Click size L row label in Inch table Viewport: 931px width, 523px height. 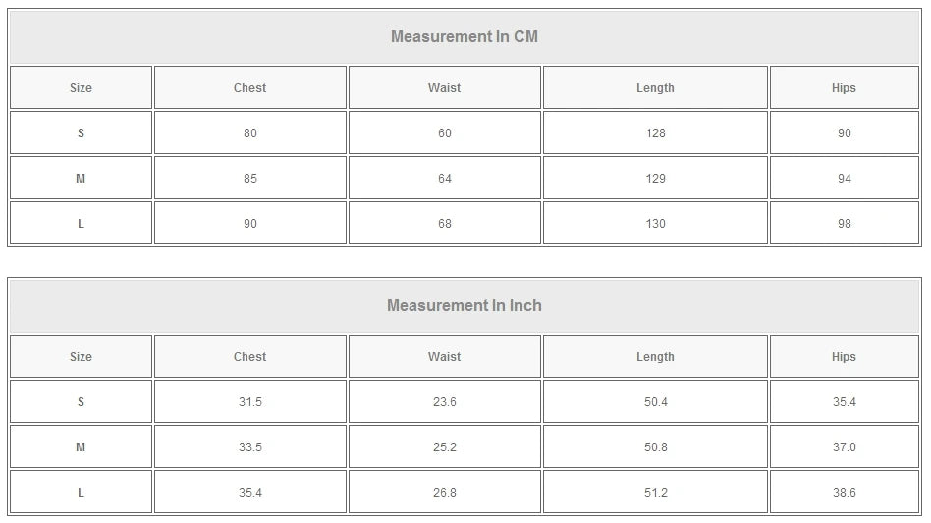81,493
